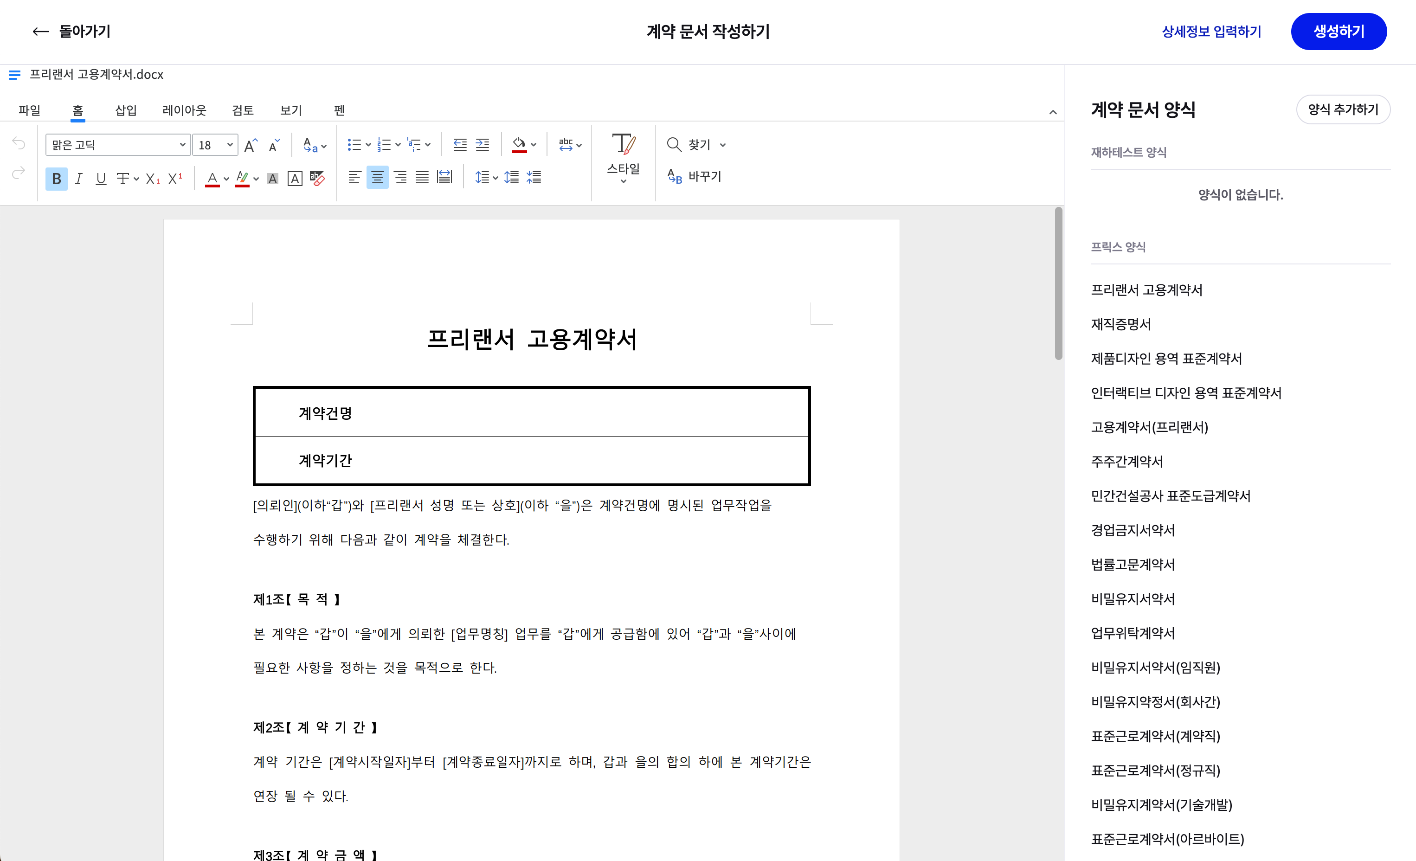The height and width of the screenshot is (861, 1416).
Task: Click the empty 계약기간 table cell
Action: pyautogui.click(x=602, y=460)
